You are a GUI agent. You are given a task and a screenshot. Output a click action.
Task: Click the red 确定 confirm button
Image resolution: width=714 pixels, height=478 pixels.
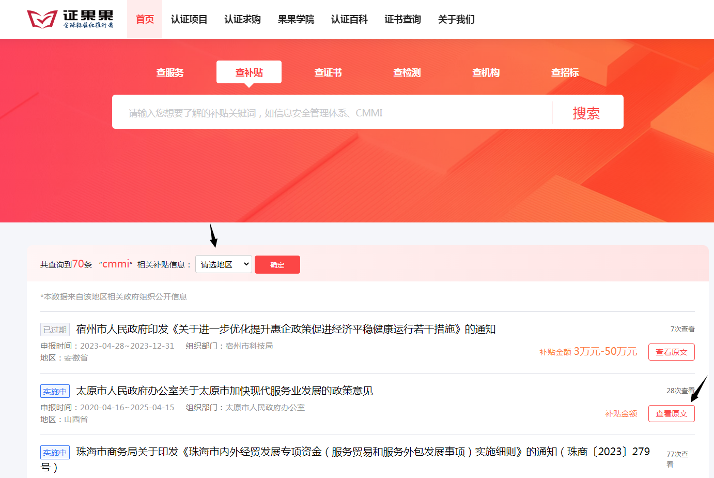pos(277,265)
